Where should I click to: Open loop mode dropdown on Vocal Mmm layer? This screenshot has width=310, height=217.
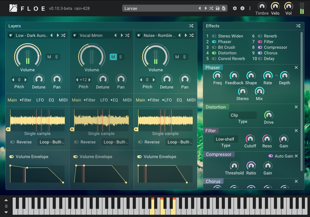click(x=115, y=142)
